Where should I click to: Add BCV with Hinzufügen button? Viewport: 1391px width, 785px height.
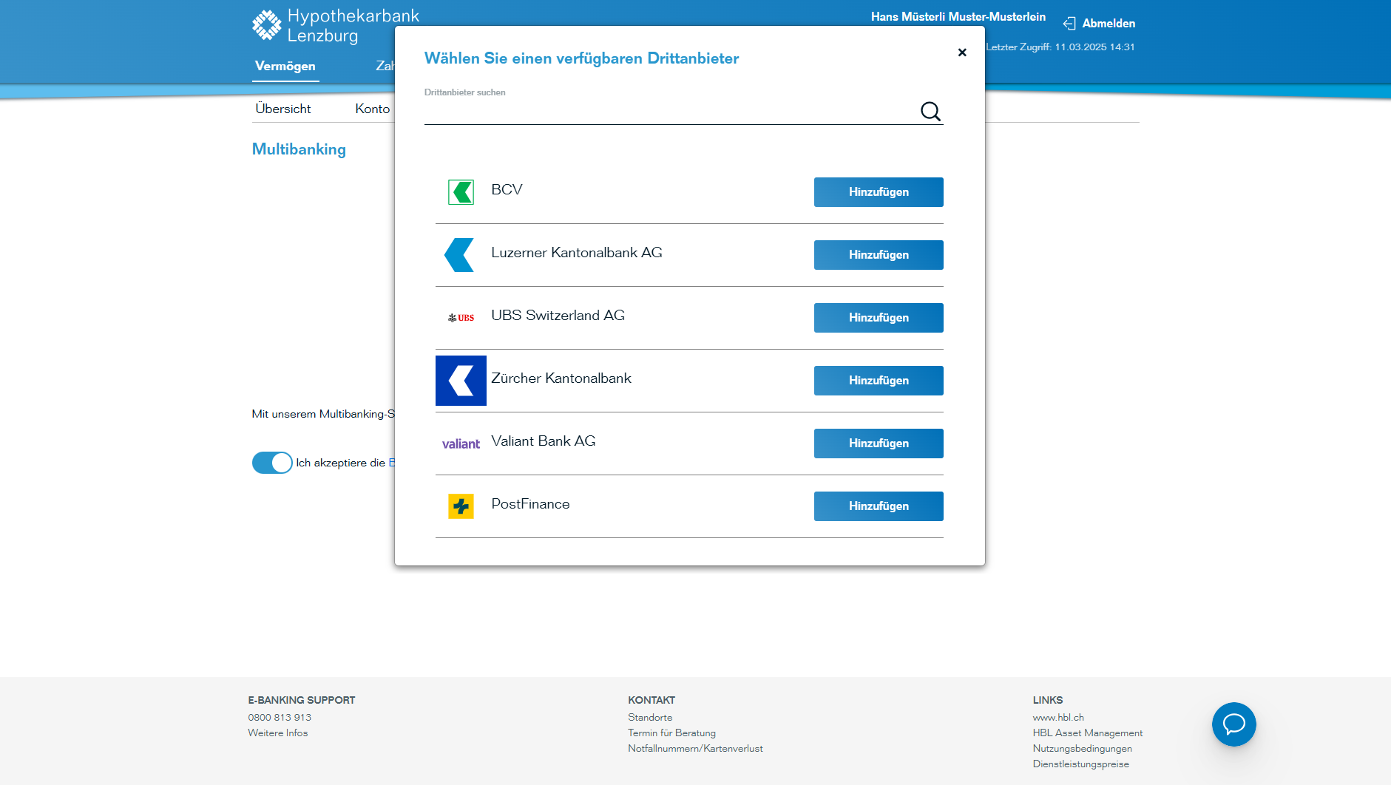coord(879,192)
